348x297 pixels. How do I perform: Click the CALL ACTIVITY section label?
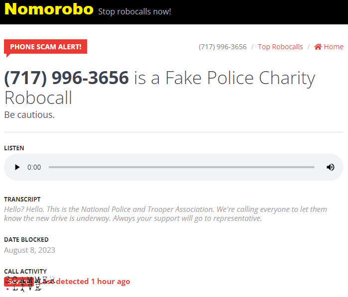(25, 271)
